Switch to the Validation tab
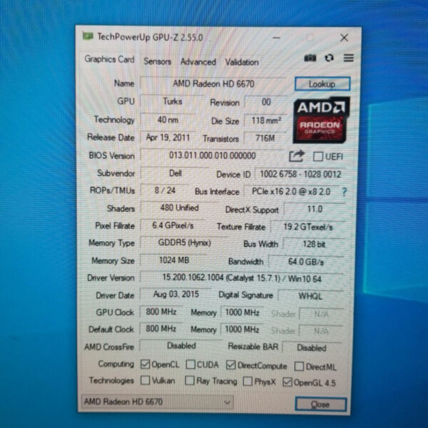The height and width of the screenshot is (428, 428). tap(242, 62)
